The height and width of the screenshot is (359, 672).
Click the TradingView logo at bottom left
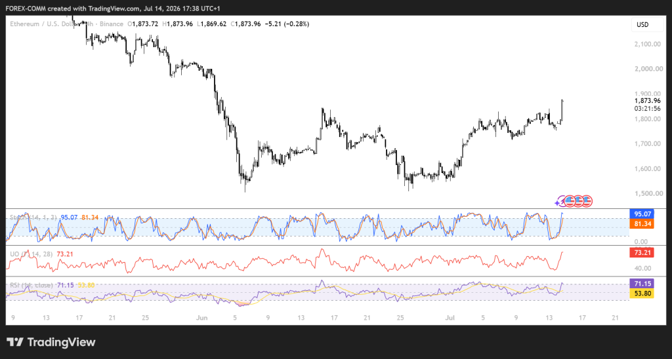point(51,343)
